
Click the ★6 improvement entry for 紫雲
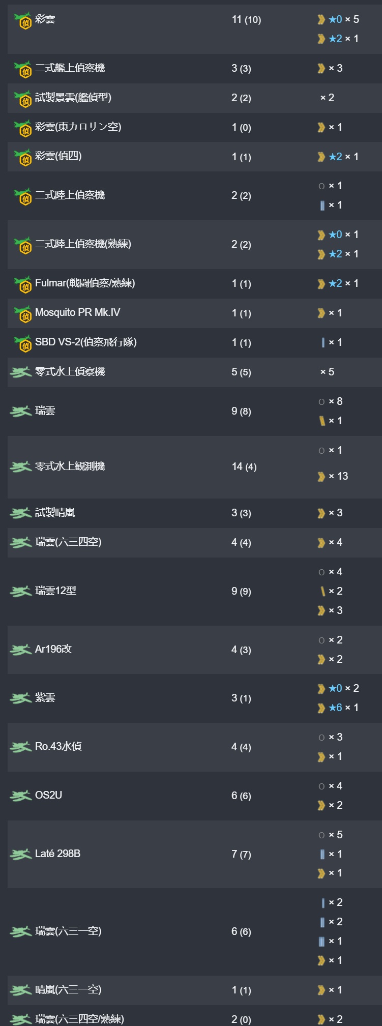pyautogui.click(x=338, y=708)
